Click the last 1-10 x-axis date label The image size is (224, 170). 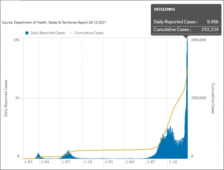pyautogui.click(x=173, y=162)
